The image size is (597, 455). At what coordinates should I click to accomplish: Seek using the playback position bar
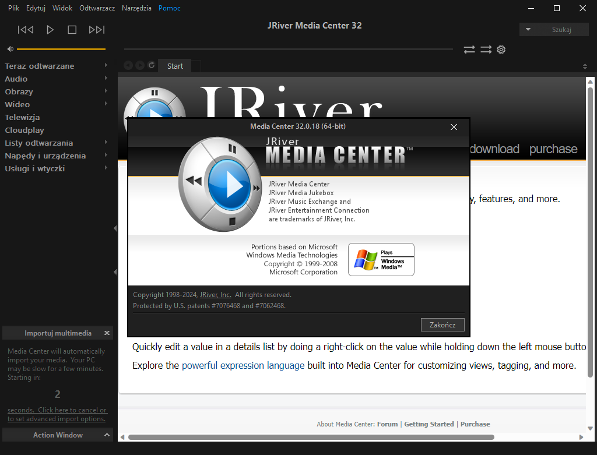pyautogui.click(x=288, y=49)
